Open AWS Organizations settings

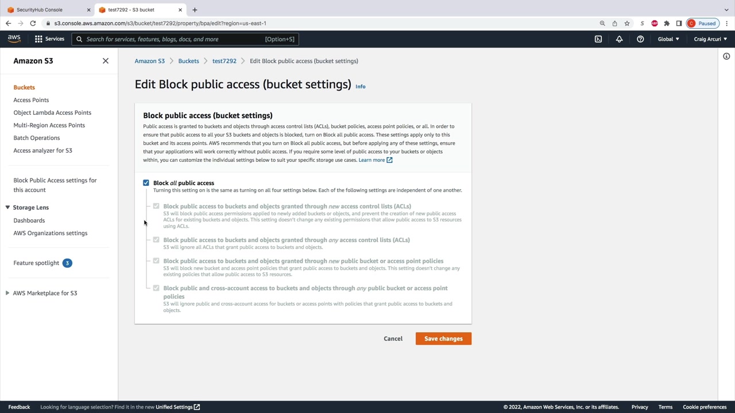[51, 233]
